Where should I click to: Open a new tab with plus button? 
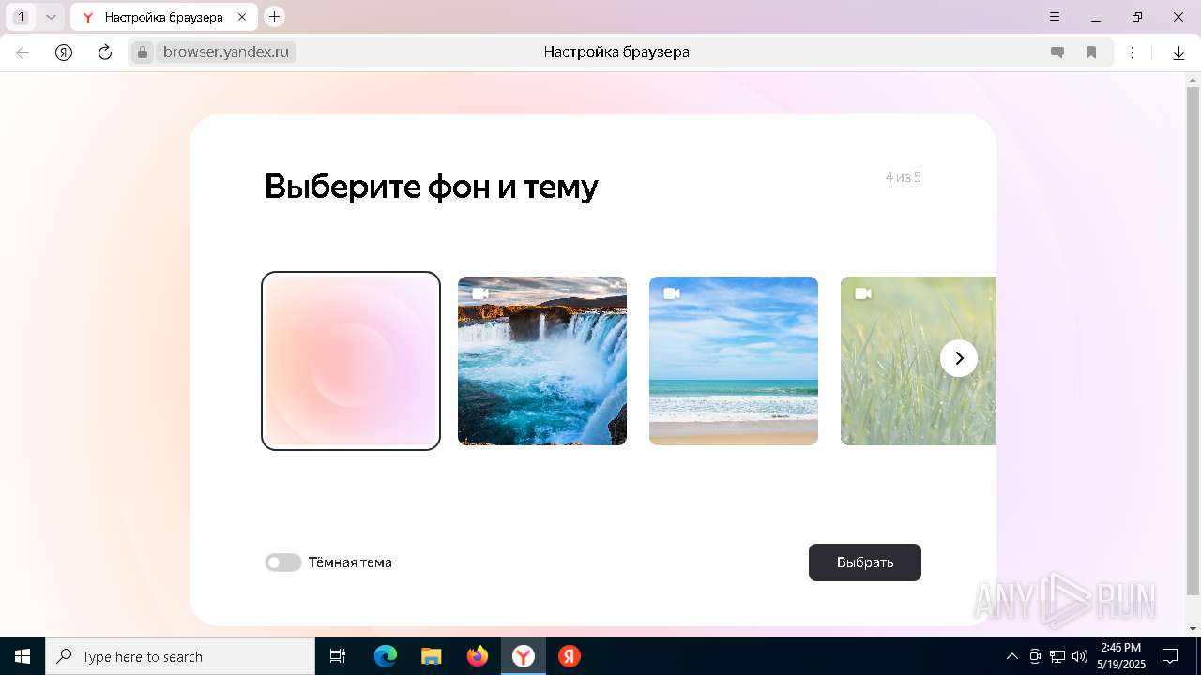pos(274,17)
